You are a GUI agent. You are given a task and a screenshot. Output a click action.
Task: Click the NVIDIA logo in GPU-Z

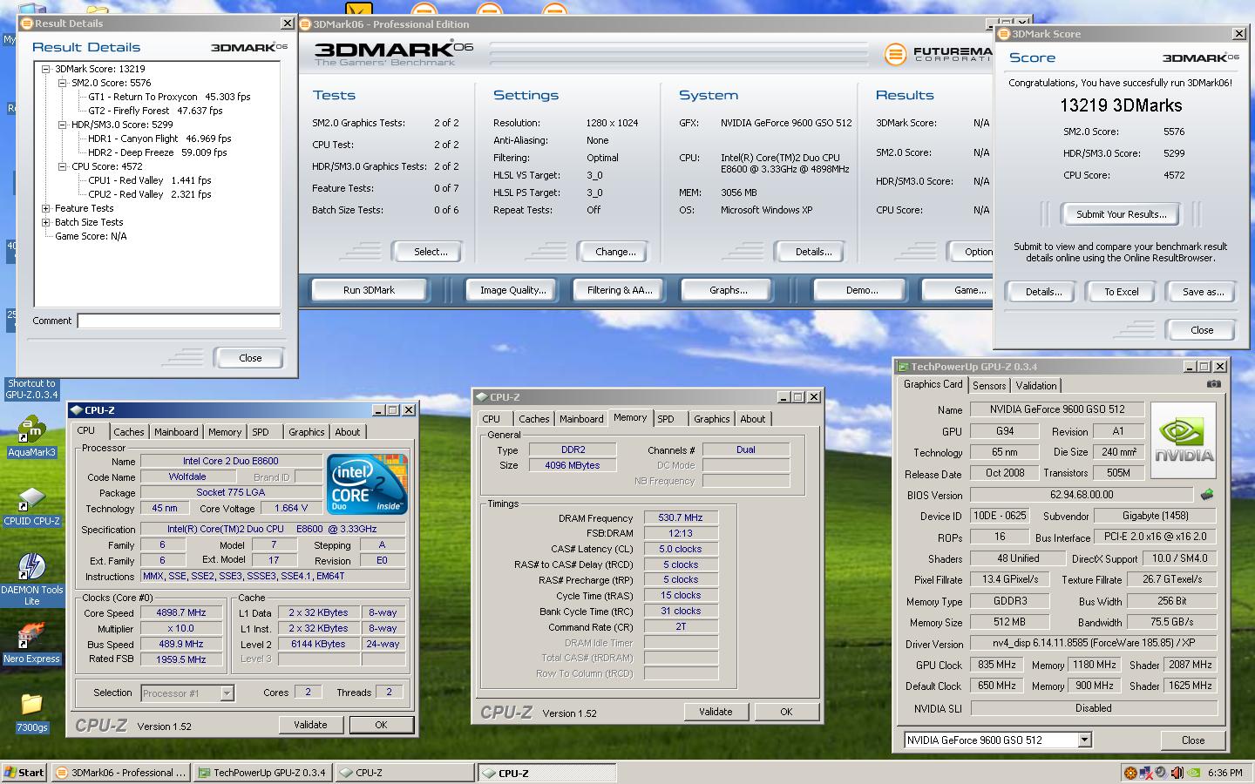pos(1184,440)
